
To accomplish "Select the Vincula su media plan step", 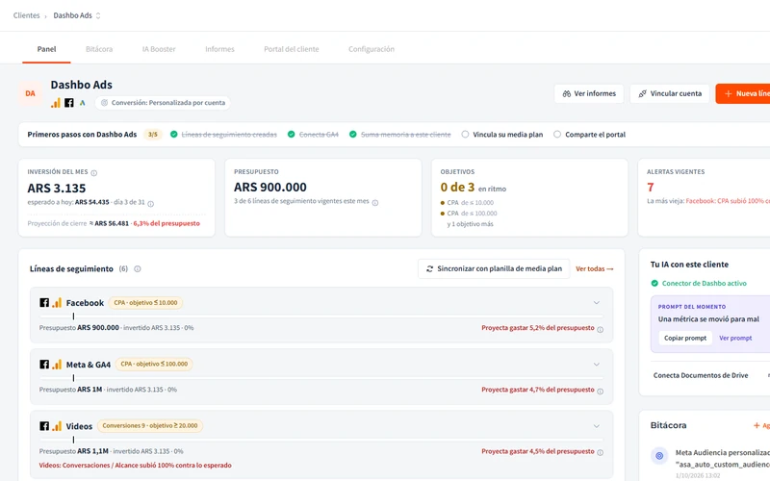I will tap(502, 135).
